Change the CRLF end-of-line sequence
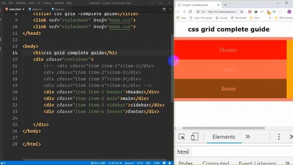Screen dimensions: 293x165 click(x=148, y=163)
